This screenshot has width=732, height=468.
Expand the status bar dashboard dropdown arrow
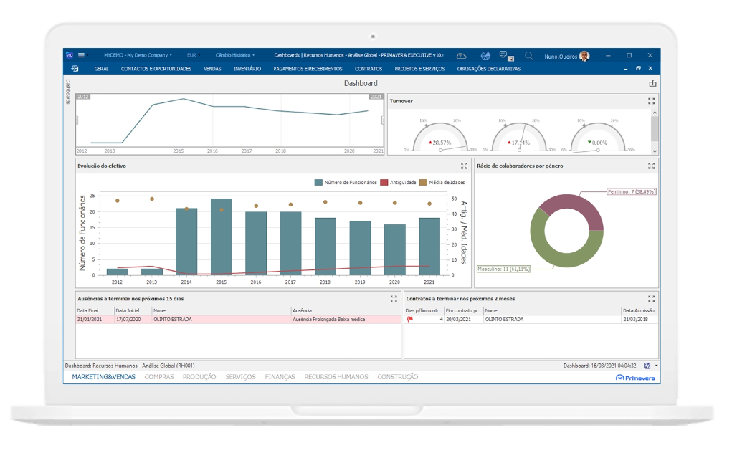coord(656,366)
